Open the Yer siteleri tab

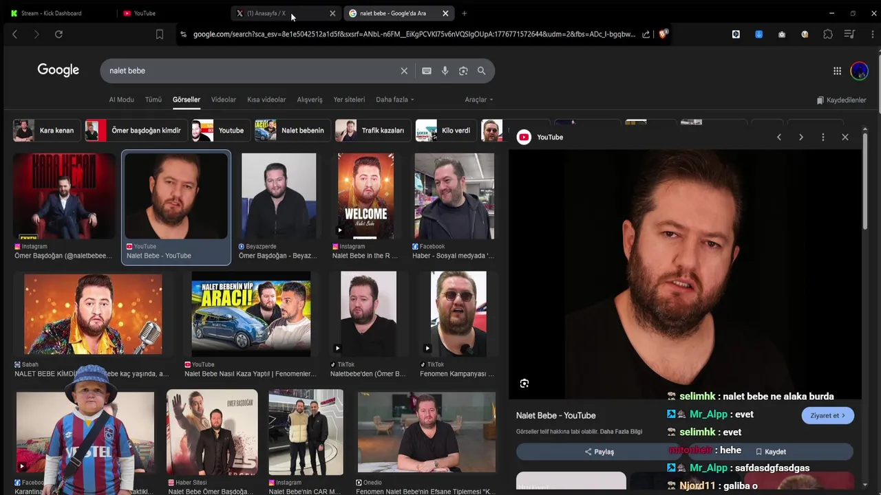[349, 100]
